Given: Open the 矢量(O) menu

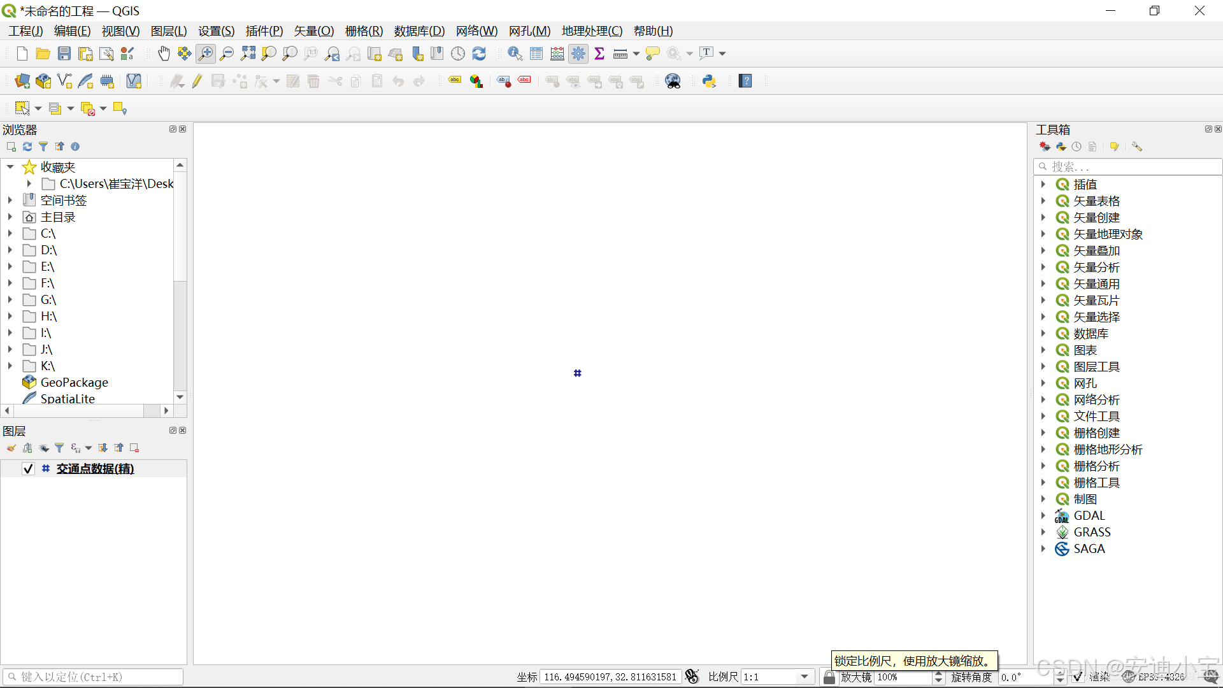Looking at the screenshot, I should (313, 31).
